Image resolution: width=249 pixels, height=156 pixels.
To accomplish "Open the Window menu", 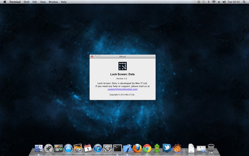I will [x=53, y=2].
